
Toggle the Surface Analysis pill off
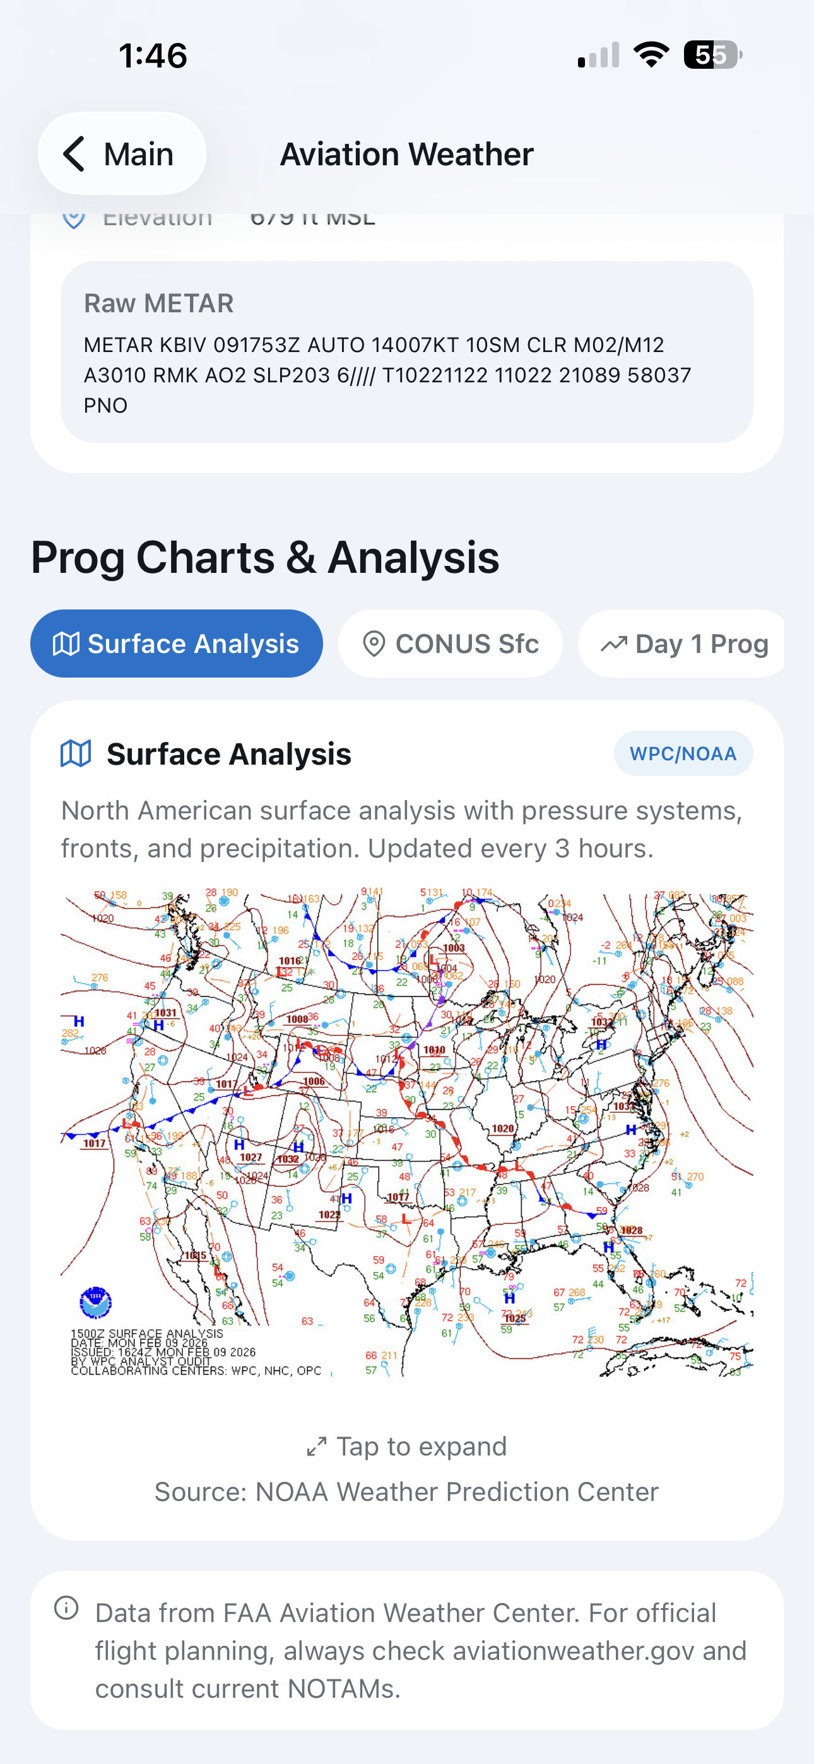tap(177, 643)
